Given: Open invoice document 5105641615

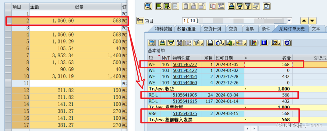Looking at the screenshot, I should [x=185, y=101].
